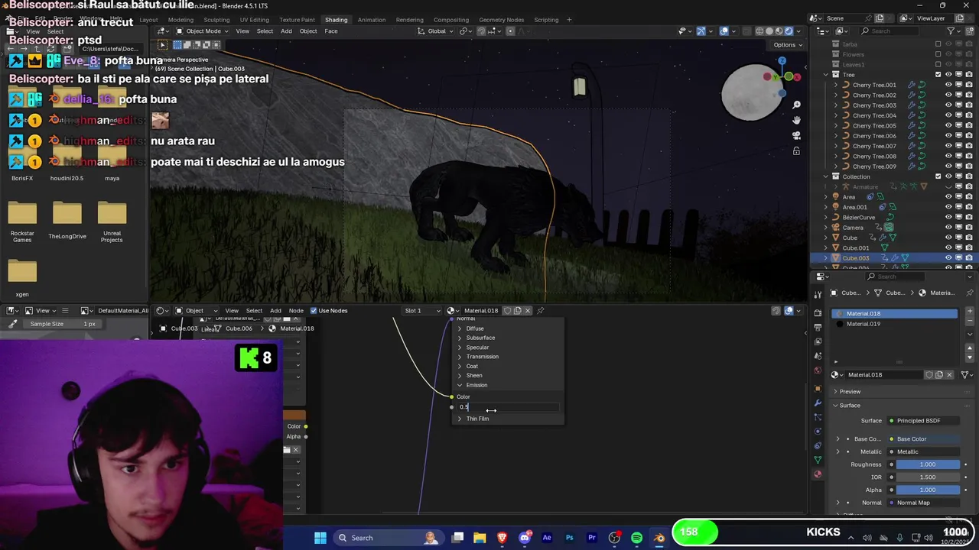
Task: Hide Cube.003 with its eye icon
Action: click(x=948, y=258)
